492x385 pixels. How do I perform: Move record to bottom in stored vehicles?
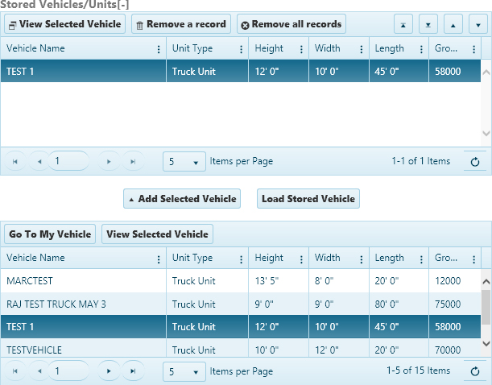tap(430, 25)
